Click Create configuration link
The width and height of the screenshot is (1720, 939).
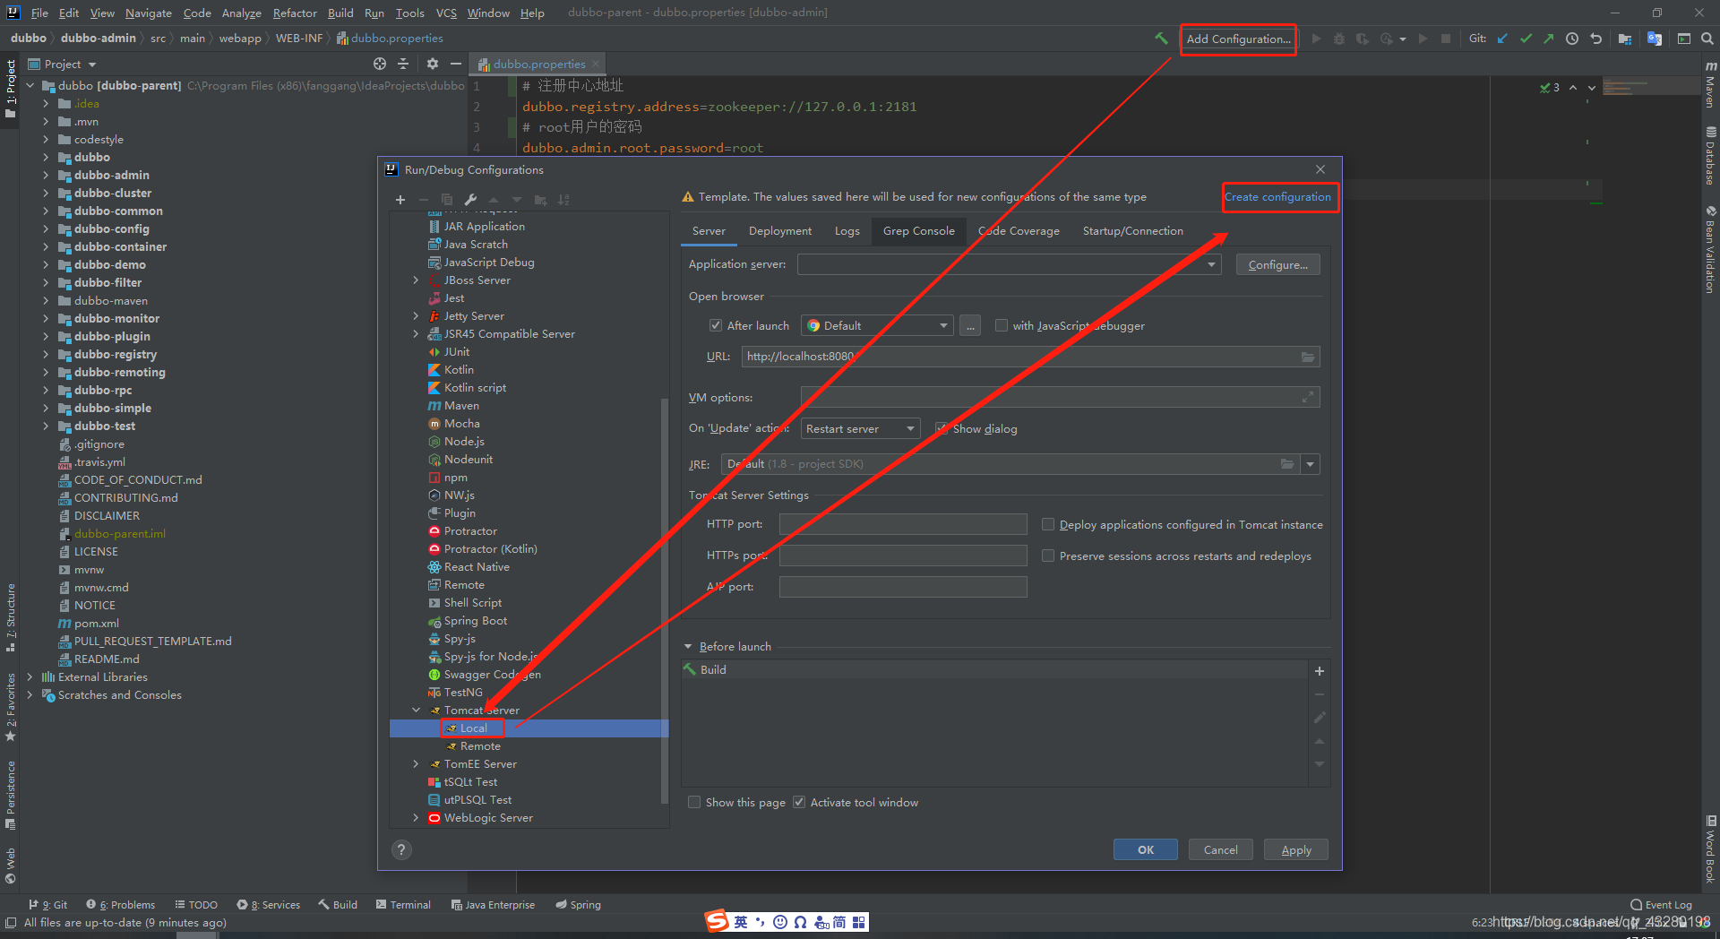[1277, 197]
